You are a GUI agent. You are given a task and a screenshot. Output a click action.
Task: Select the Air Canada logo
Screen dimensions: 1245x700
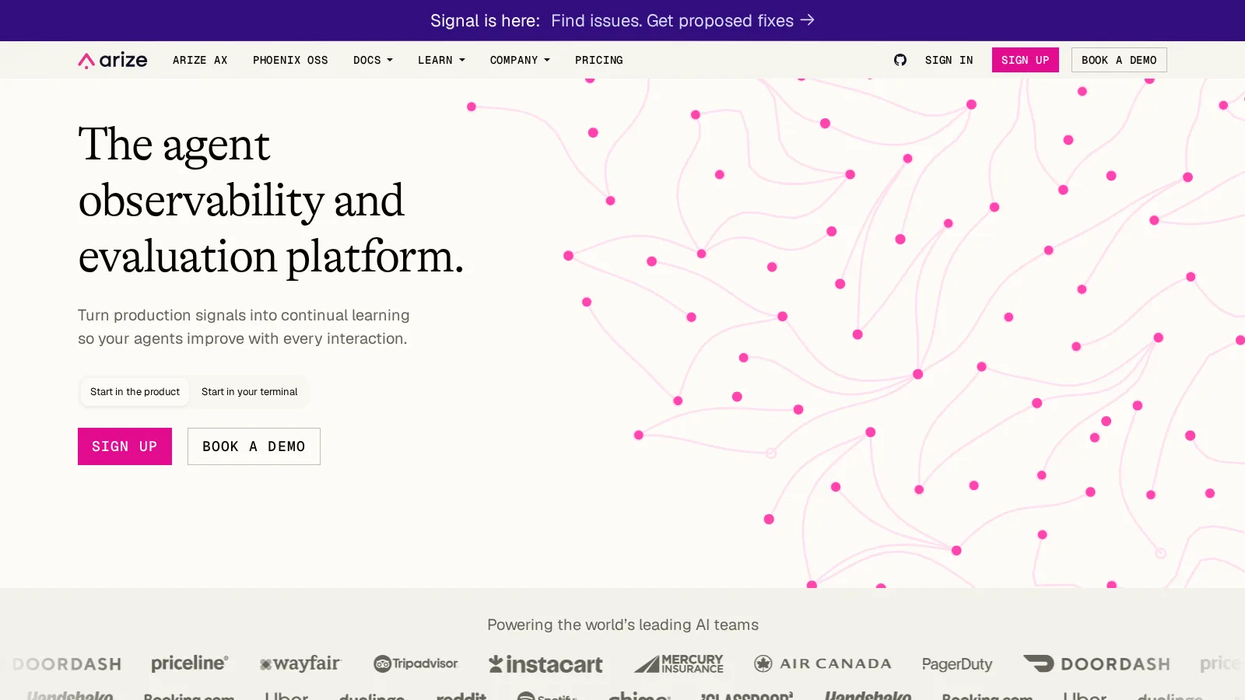(822, 663)
